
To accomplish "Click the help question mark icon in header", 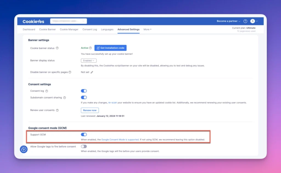I will click(x=245, y=21).
